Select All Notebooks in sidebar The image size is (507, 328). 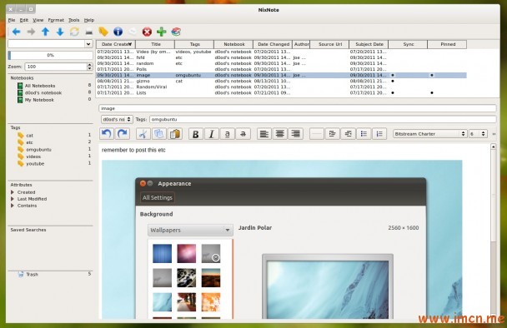pos(40,86)
